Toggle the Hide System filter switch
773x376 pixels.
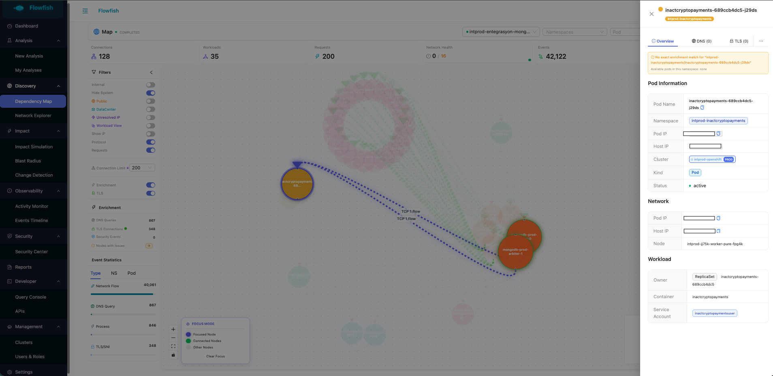tap(151, 93)
